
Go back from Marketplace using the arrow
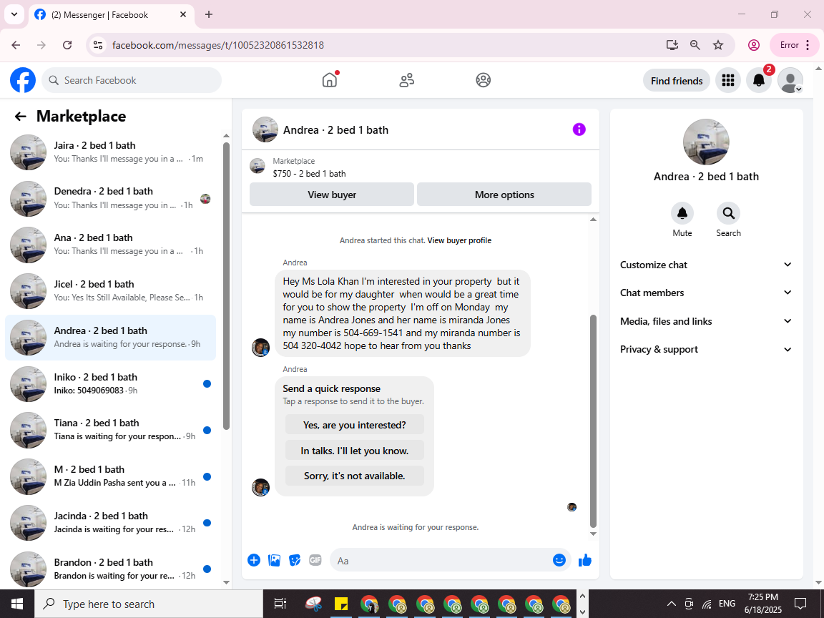pyautogui.click(x=21, y=116)
